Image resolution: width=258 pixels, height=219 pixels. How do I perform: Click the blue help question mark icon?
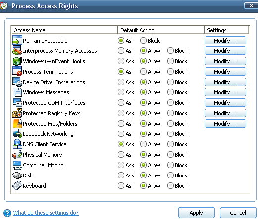coord(7,213)
